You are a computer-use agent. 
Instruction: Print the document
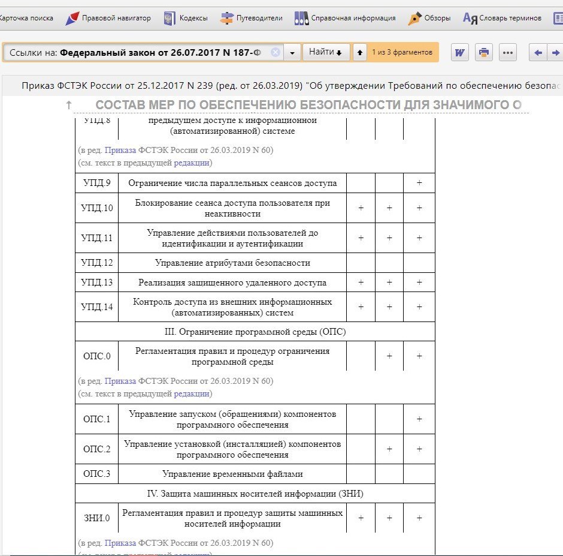[484, 53]
